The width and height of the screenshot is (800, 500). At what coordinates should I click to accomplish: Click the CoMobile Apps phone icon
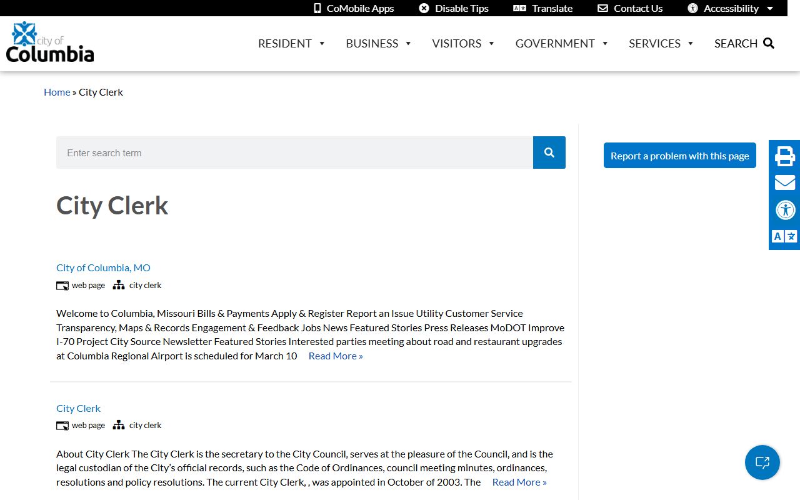coord(317,8)
